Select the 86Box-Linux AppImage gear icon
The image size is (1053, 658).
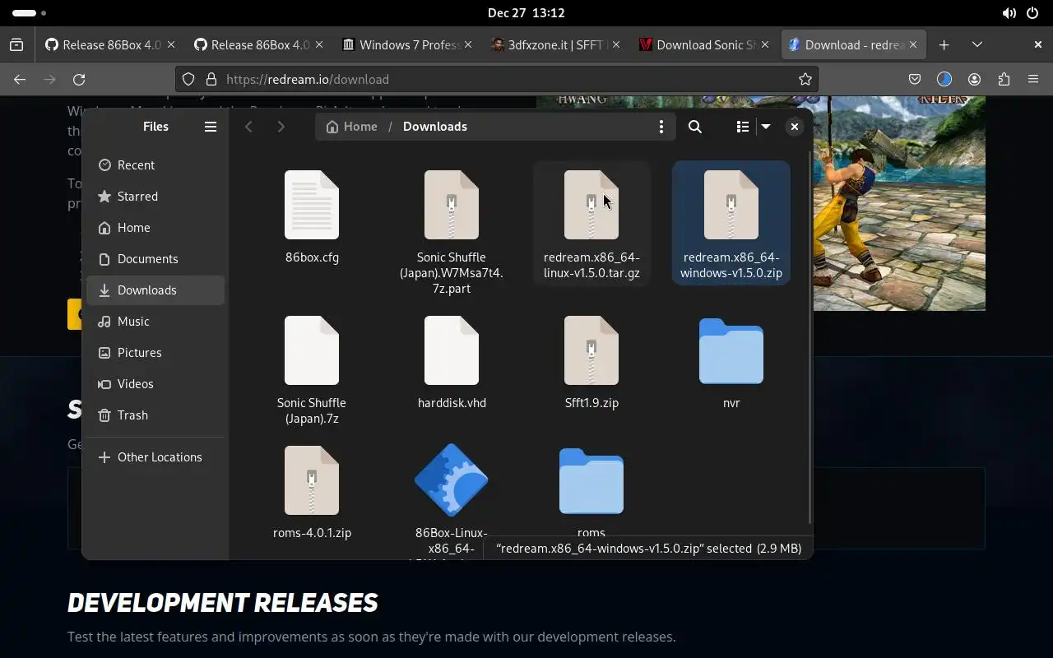coord(452,480)
